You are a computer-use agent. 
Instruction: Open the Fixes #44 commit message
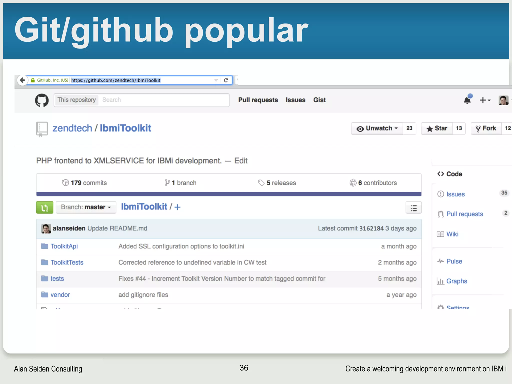click(x=222, y=278)
